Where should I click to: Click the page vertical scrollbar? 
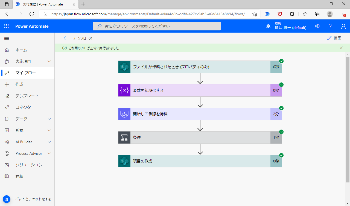tap(348, 120)
